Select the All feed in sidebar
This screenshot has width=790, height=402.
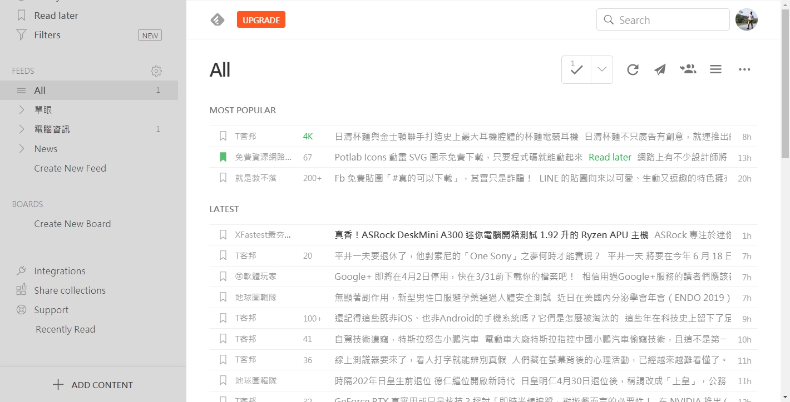click(x=89, y=91)
